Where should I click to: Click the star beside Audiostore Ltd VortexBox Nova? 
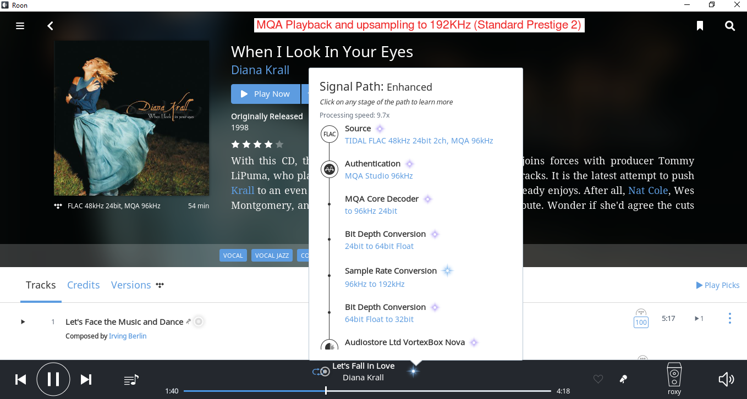[474, 342]
